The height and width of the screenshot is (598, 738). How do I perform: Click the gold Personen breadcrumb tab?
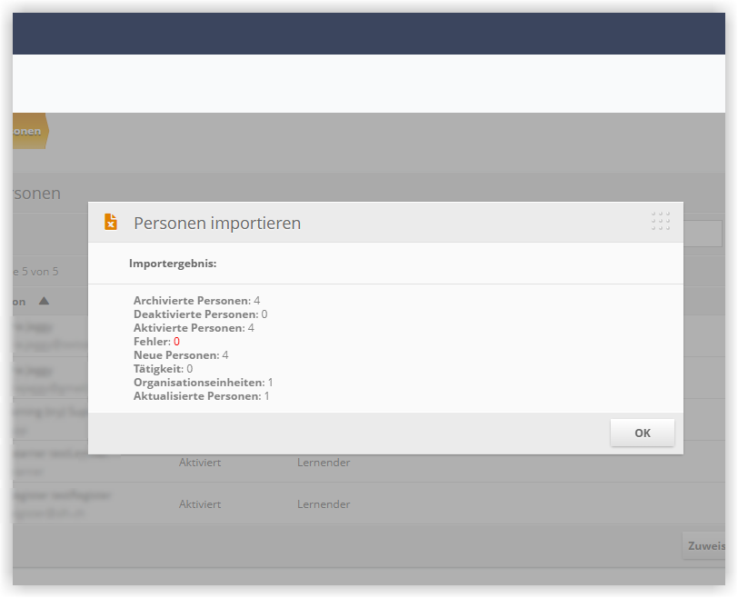point(31,131)
